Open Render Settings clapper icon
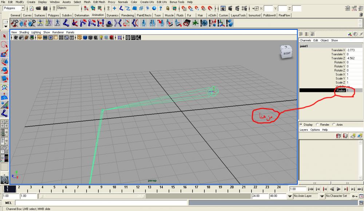The width and height of the screenshot is (364, 211). [244, 8]
